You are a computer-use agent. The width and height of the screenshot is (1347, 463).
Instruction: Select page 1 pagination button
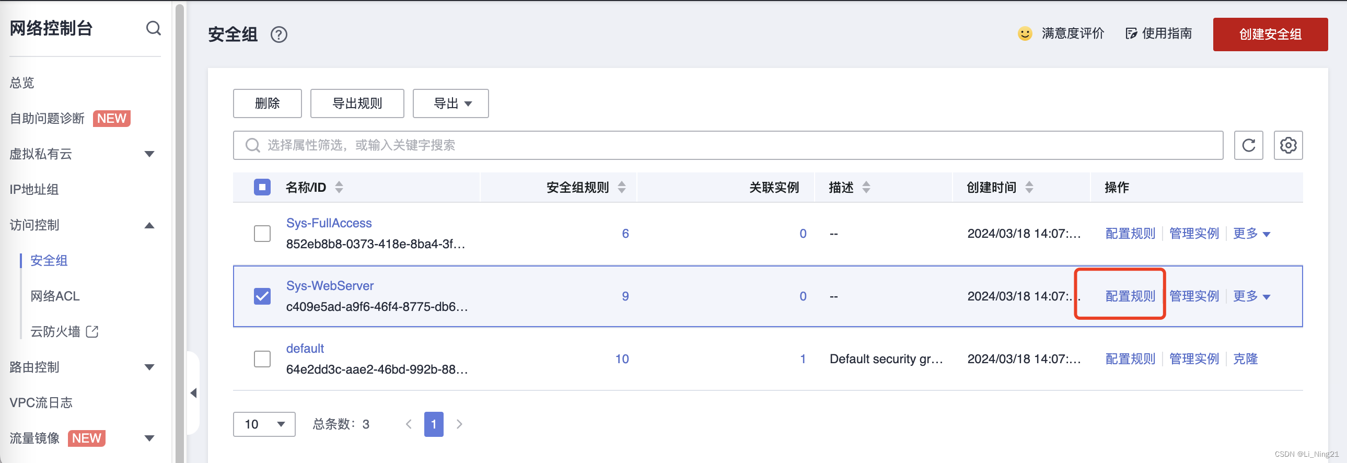click(434, 424)
